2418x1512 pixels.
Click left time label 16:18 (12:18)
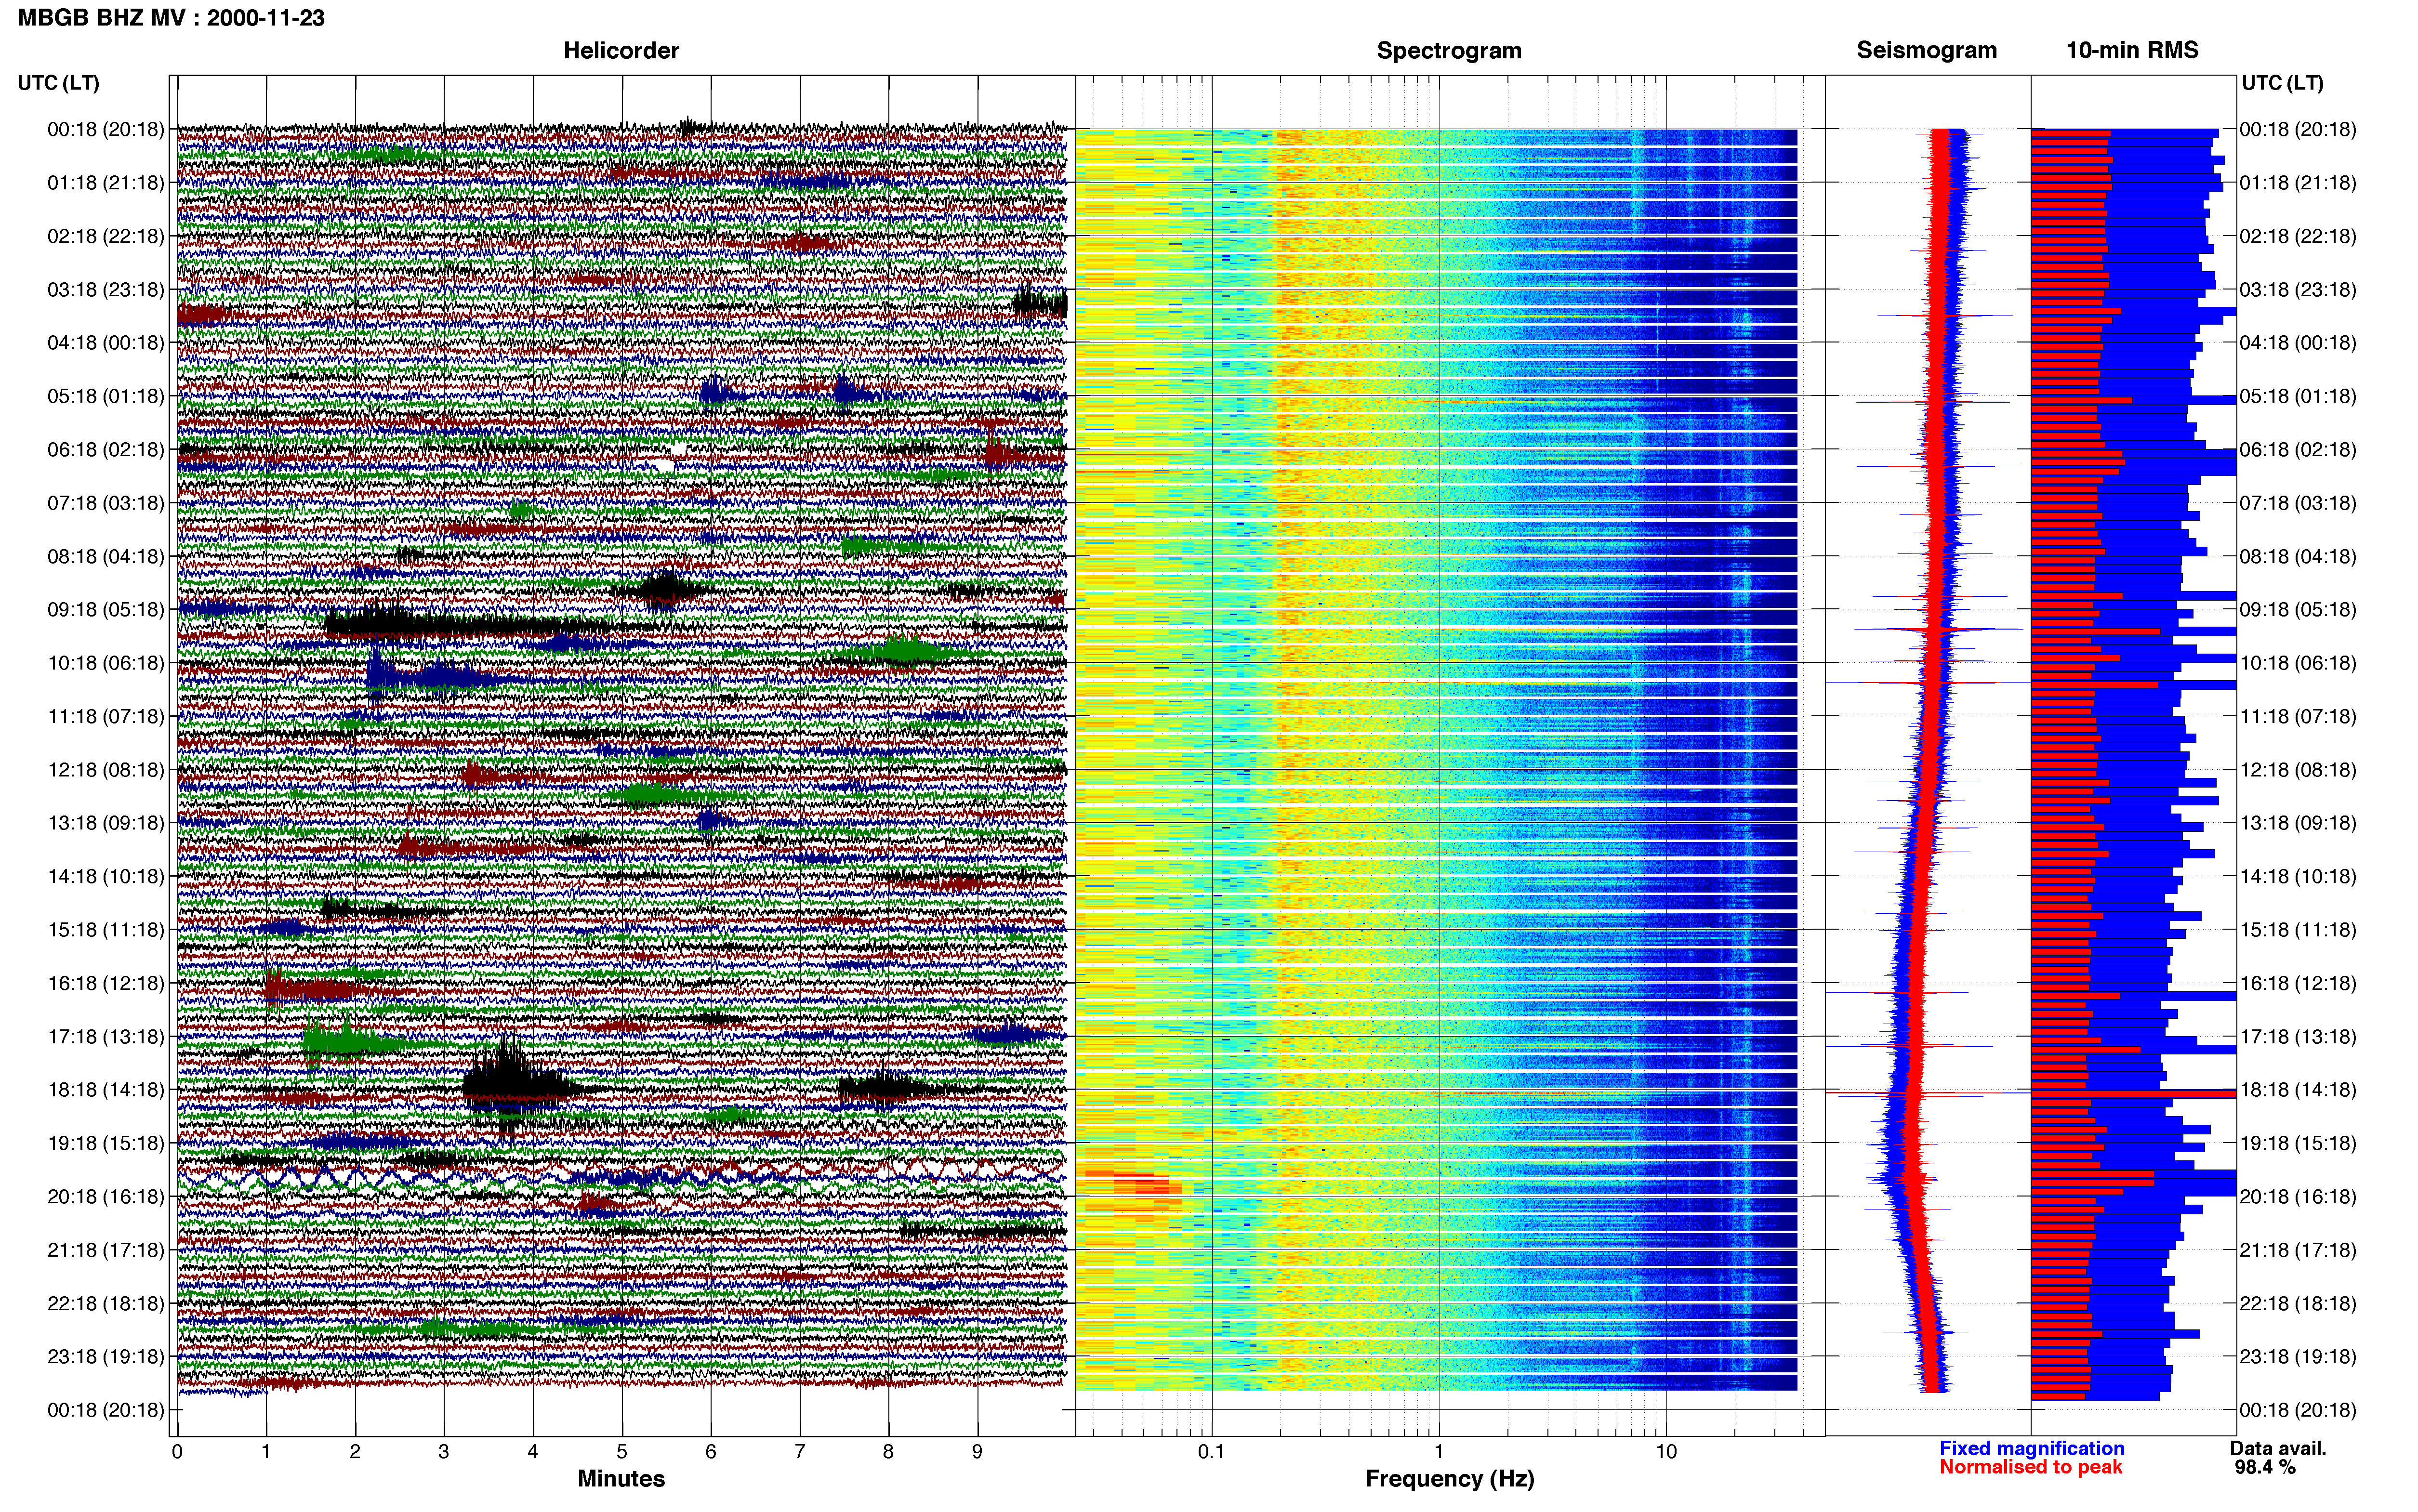106,983
